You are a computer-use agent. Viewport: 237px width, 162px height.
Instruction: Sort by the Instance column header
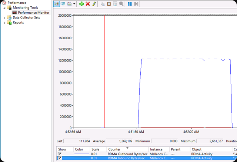point(159,149)
